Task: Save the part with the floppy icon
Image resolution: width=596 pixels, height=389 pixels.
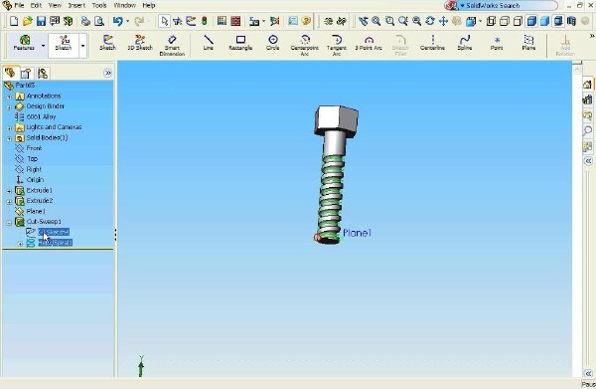Action: point(41,21)
